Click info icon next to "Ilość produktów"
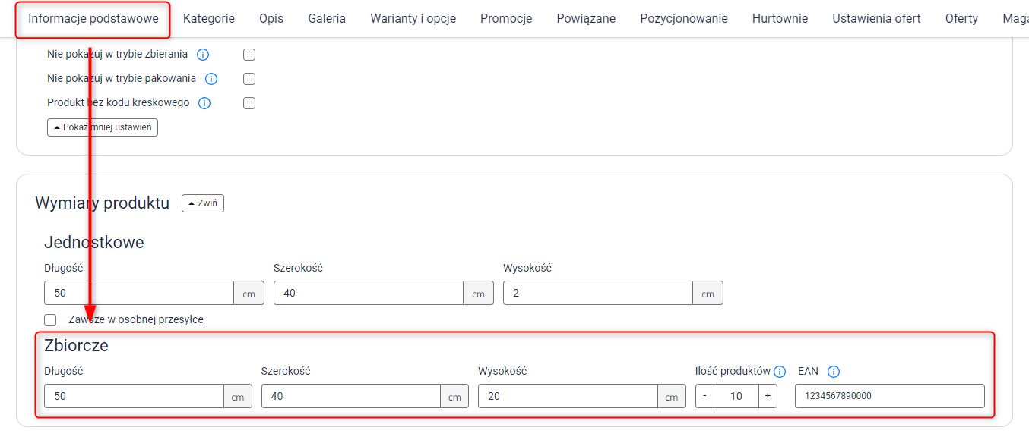This screenshot has height=440, width=1029. (x=780, y=372)
